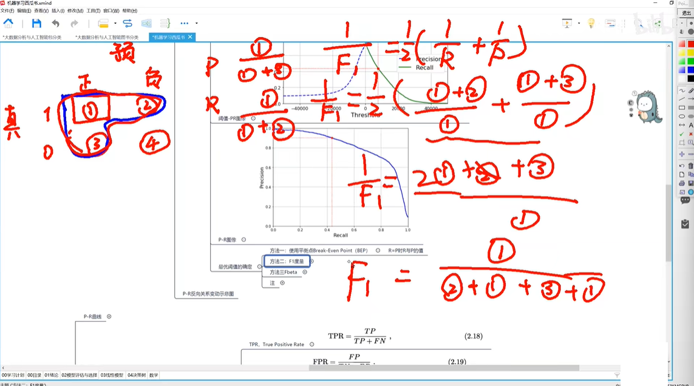Select the 最优阈值的确定 topic
Image resolution: width=694 pixels, height=386 pixels.
[x=235, y=266]
